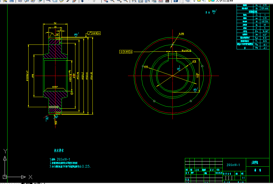The height and width of the screenshot is (184, 273).
Task: Click the 4.5° table value
Action: [x=265, y=35]
